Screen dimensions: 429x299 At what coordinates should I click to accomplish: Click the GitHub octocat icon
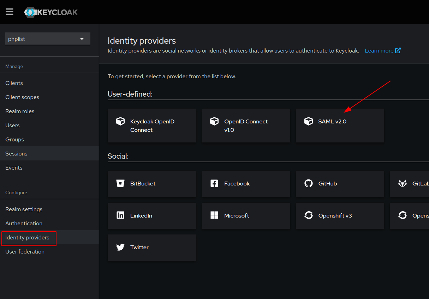tap(309, 183)
